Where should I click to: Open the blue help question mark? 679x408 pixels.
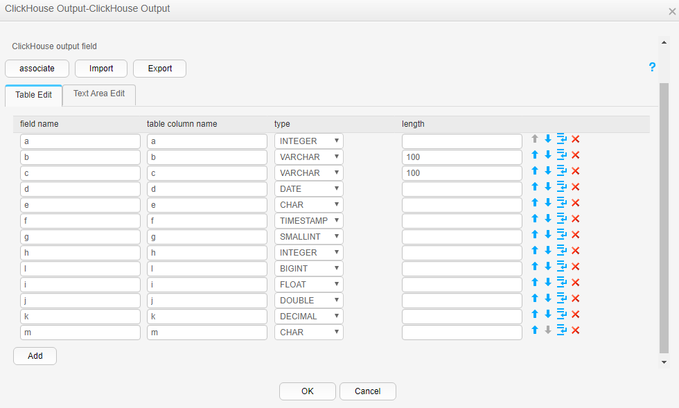point(652,66)
